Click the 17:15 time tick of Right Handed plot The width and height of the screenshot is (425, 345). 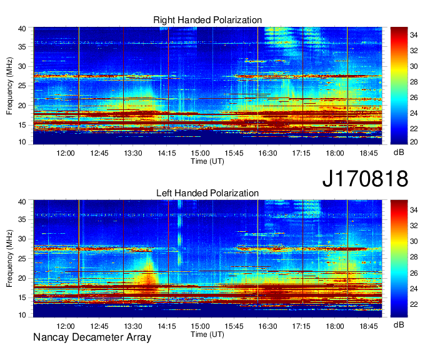point(301,153)
